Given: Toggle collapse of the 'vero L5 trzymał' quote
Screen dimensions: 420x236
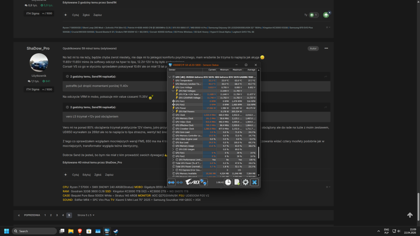Looking at the screenshot, I should pos(68,107).
